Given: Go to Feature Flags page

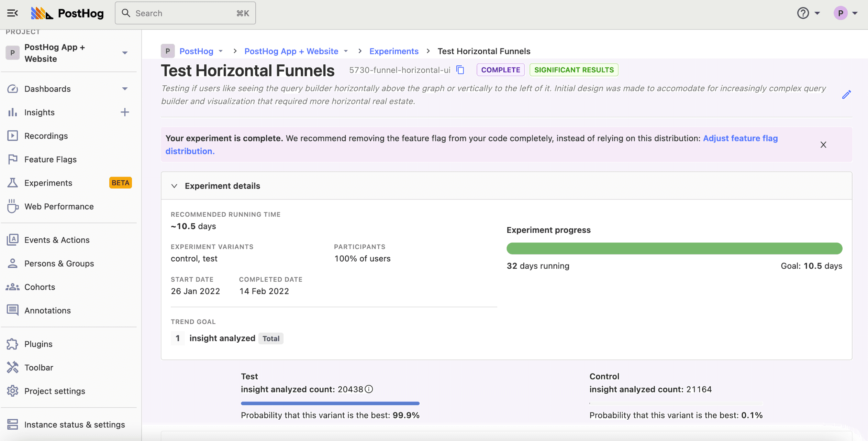Looking at the screenshot, I should pos(51,159).
